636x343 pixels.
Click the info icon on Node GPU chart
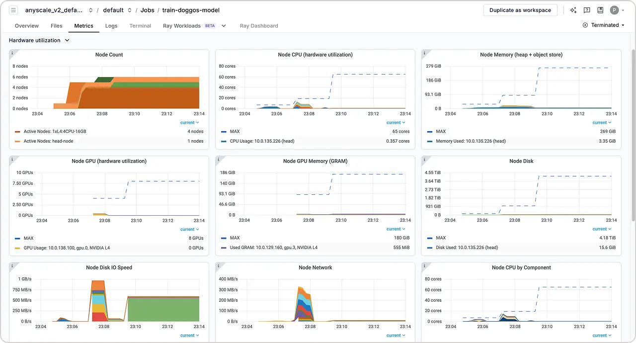[12, 159]
